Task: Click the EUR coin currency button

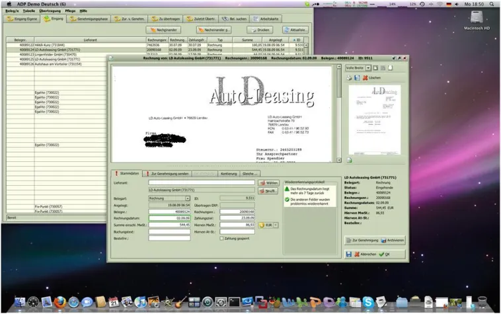Action: click(265, 225)
